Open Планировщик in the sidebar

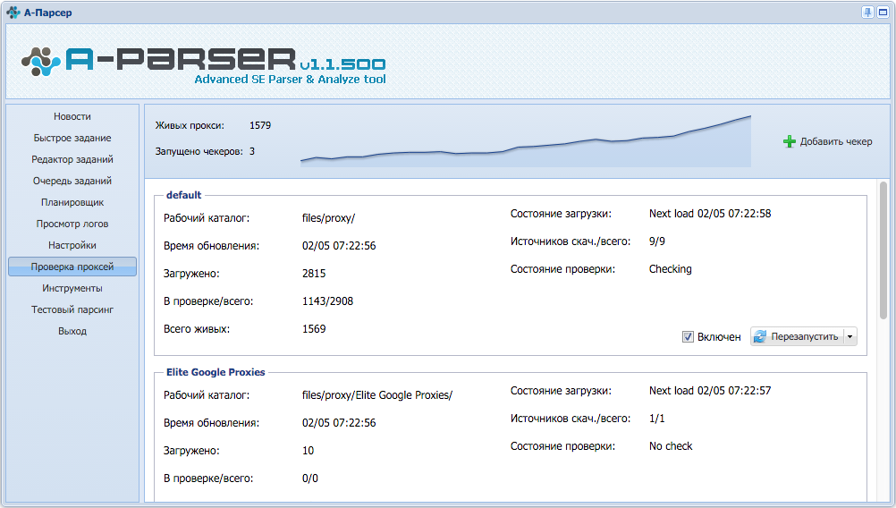72,202
